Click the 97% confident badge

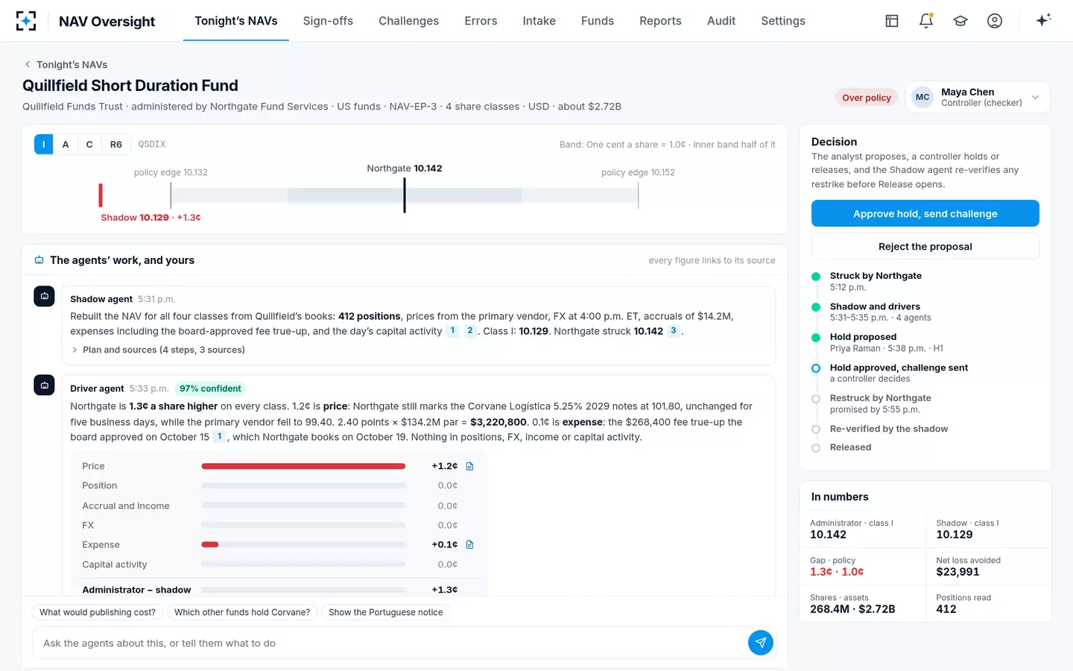(x=210, y=388)
